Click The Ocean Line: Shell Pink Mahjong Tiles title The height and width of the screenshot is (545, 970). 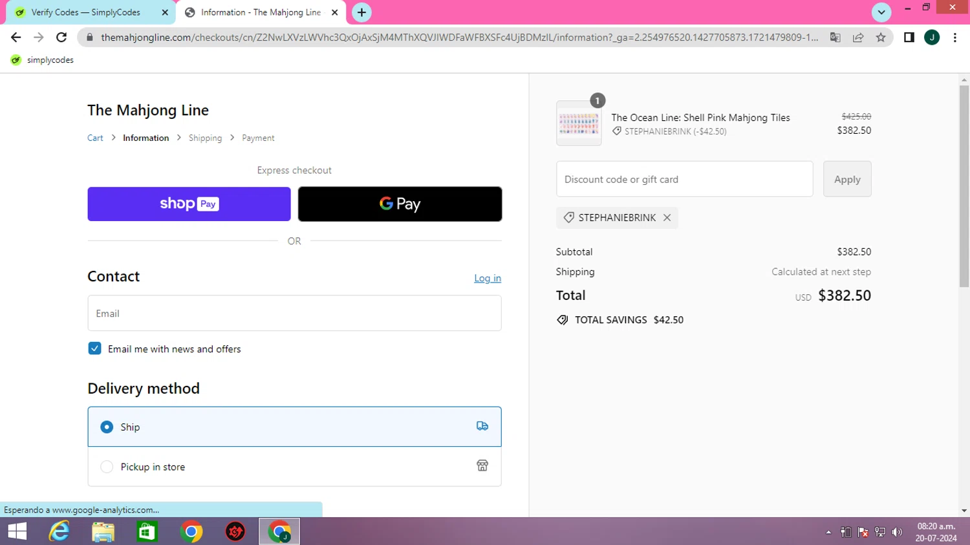tap(701, 118)
